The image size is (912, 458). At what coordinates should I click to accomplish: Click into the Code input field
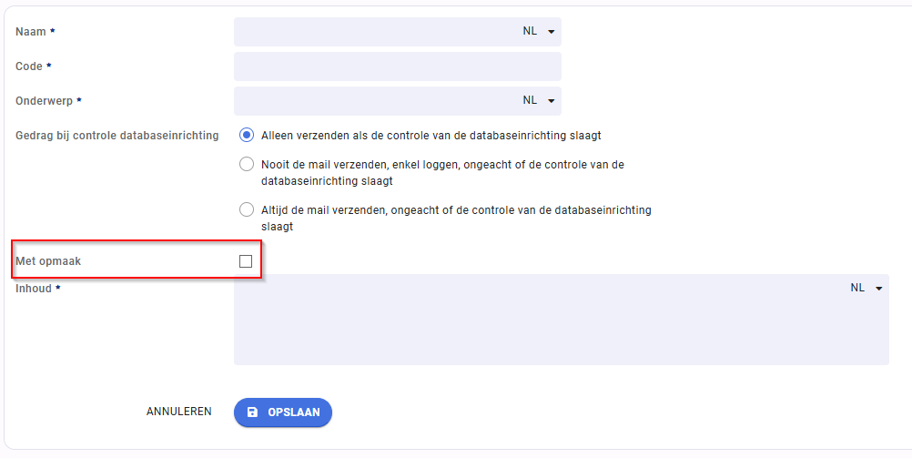tap(397, 66)
